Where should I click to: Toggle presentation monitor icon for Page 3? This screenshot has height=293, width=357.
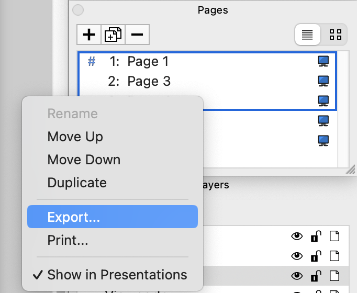pyautogui.click(x=323, y=81)
